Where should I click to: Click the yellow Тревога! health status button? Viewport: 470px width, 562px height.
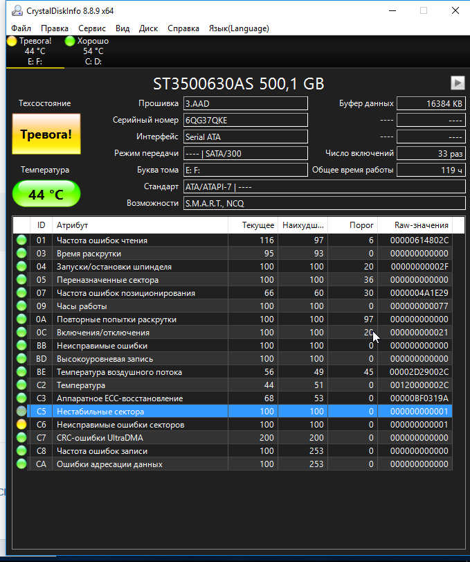tap(46, 134)
